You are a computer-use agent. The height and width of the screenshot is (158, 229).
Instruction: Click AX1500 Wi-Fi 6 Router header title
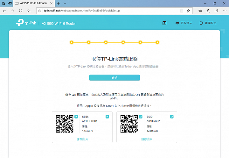(x=59, y=24)
